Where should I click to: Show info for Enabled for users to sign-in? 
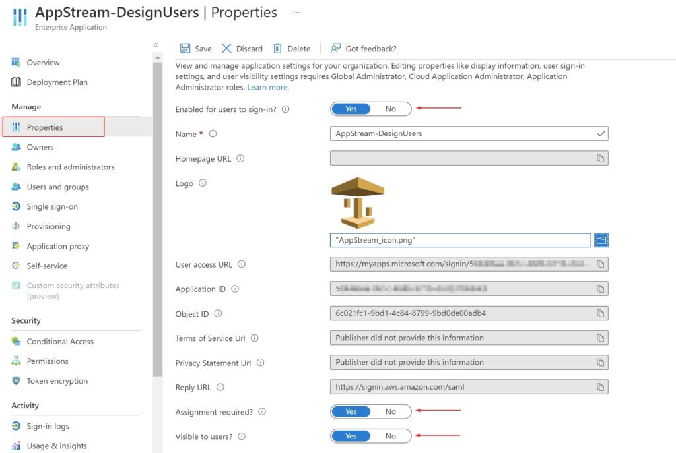click(285, 109)
